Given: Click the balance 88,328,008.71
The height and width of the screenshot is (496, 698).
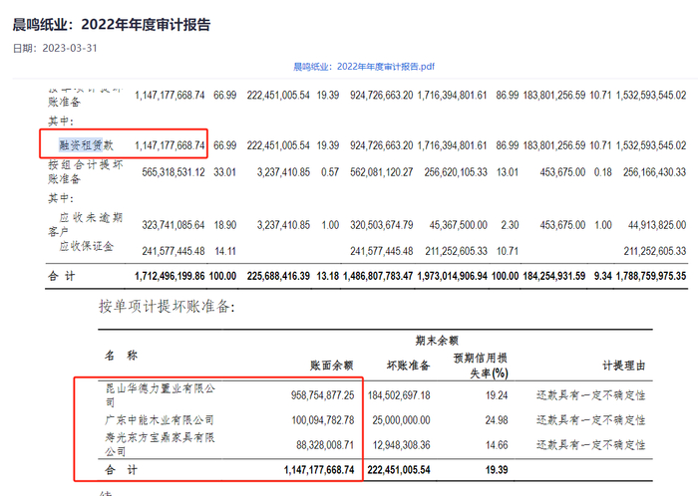Looking at the screenshot, I should (325, 445).
